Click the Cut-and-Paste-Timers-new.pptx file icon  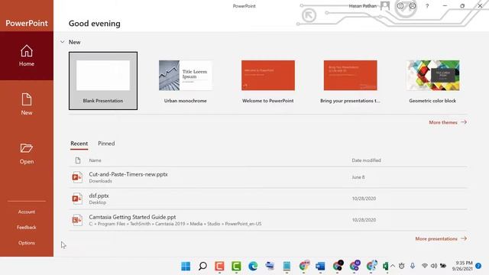click(77, 177)
